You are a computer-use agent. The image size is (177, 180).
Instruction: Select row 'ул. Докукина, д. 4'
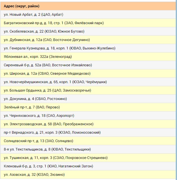tap(88, 99)
